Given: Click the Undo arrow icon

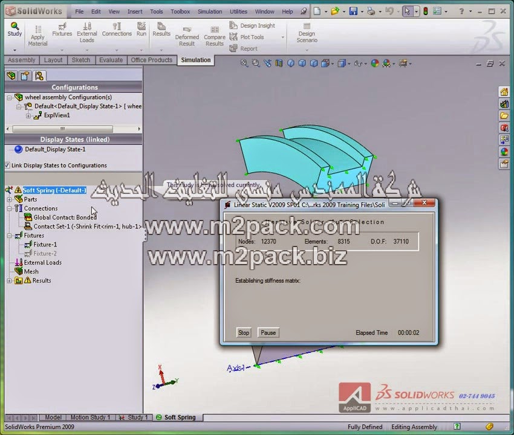Looking at the screenshot, I should (389, 11).
